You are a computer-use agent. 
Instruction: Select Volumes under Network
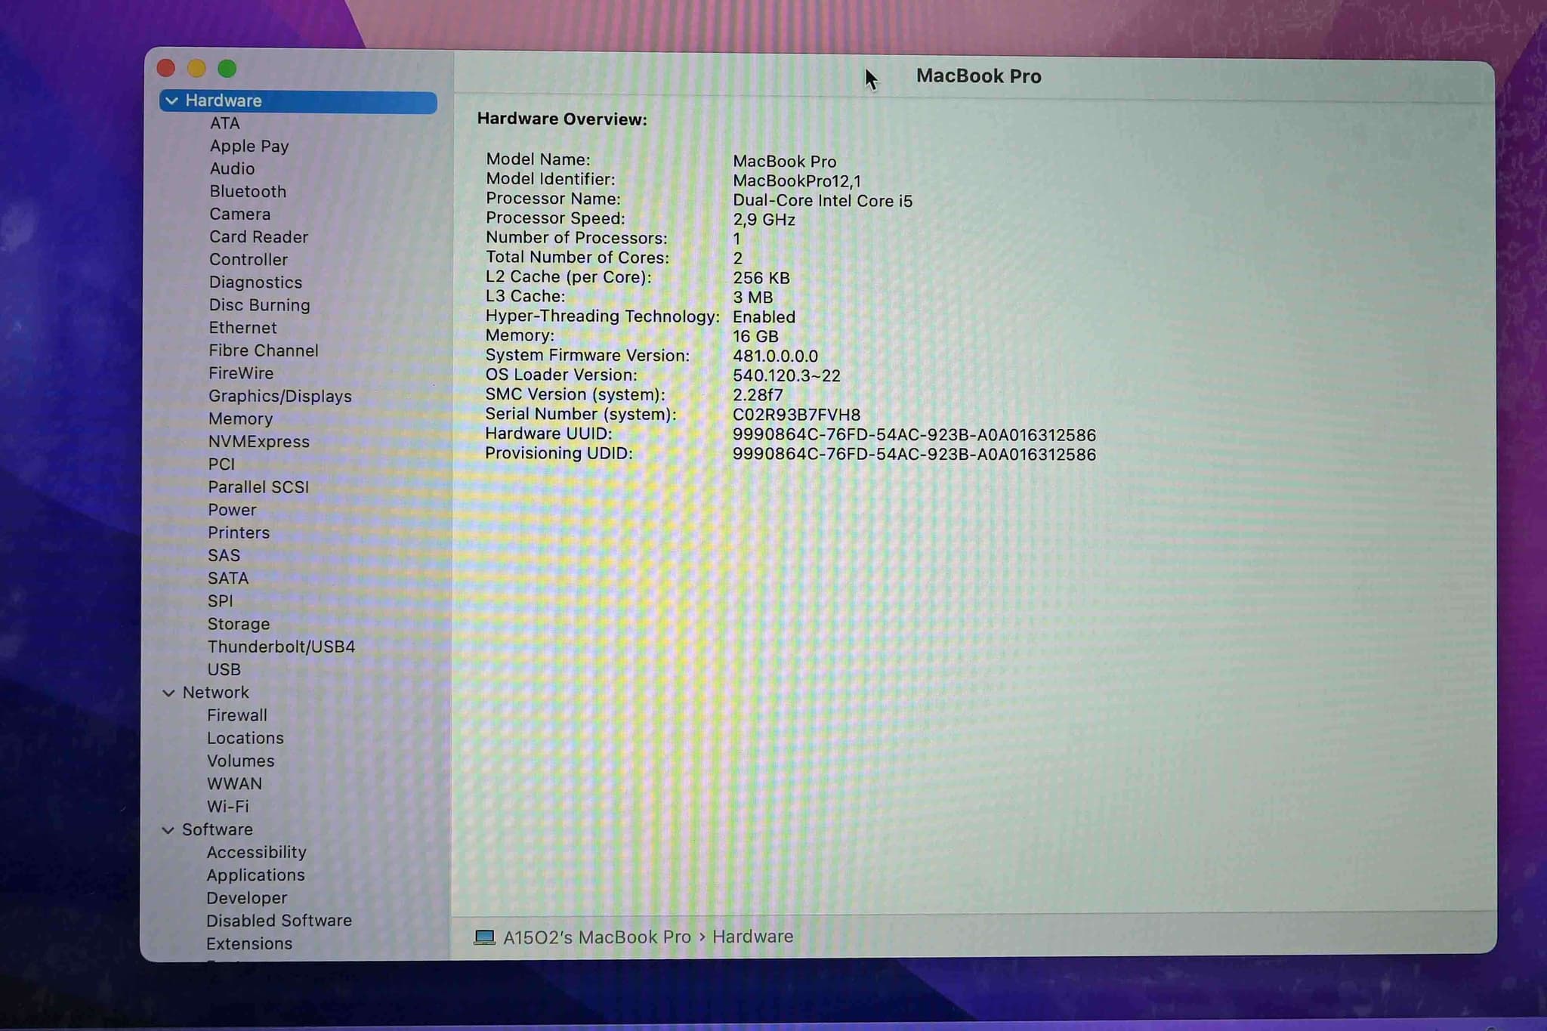pyautogui.click(x=241, y=761)
